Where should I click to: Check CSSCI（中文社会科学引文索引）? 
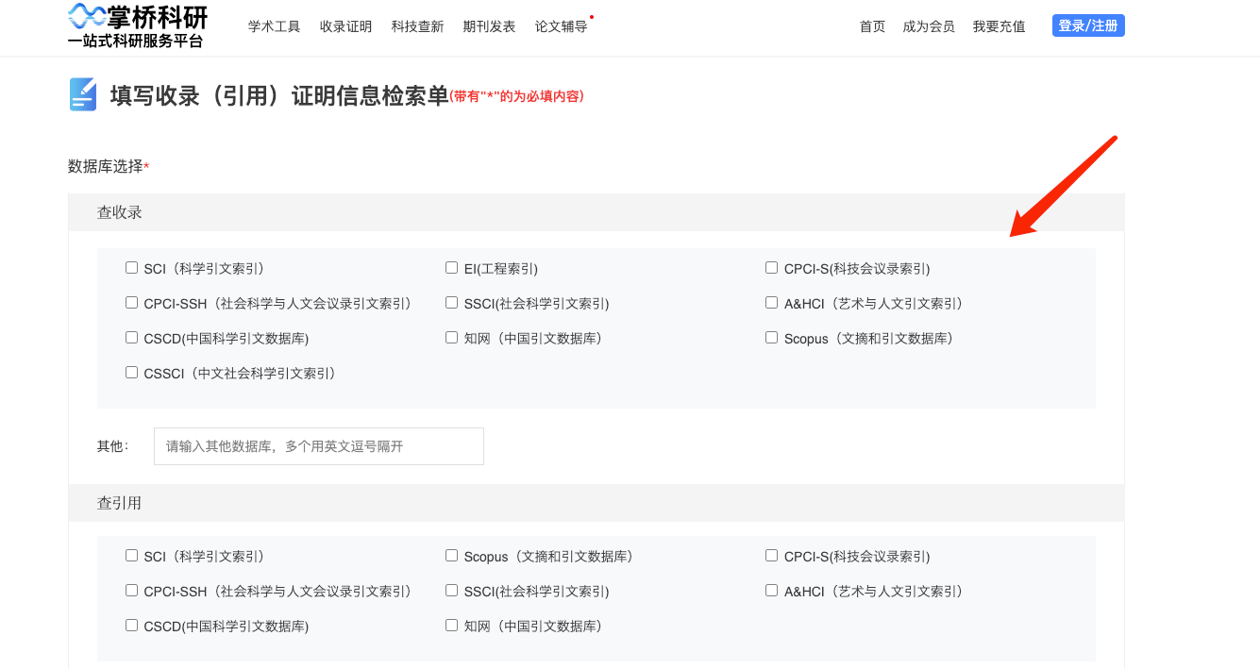[x=132, y=373]
